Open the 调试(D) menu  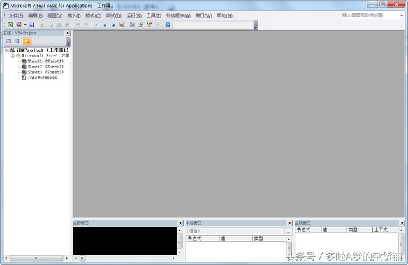click(113, 16)
